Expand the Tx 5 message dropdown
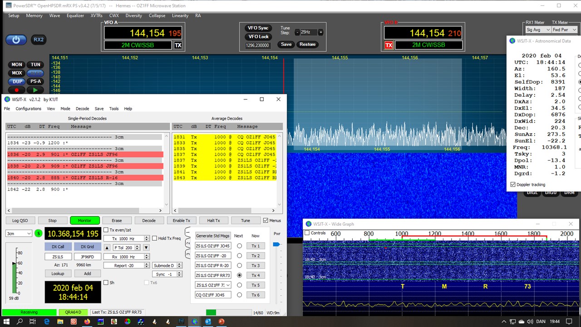This screenshot has width=581, height=327. click(x=228, y=285)
